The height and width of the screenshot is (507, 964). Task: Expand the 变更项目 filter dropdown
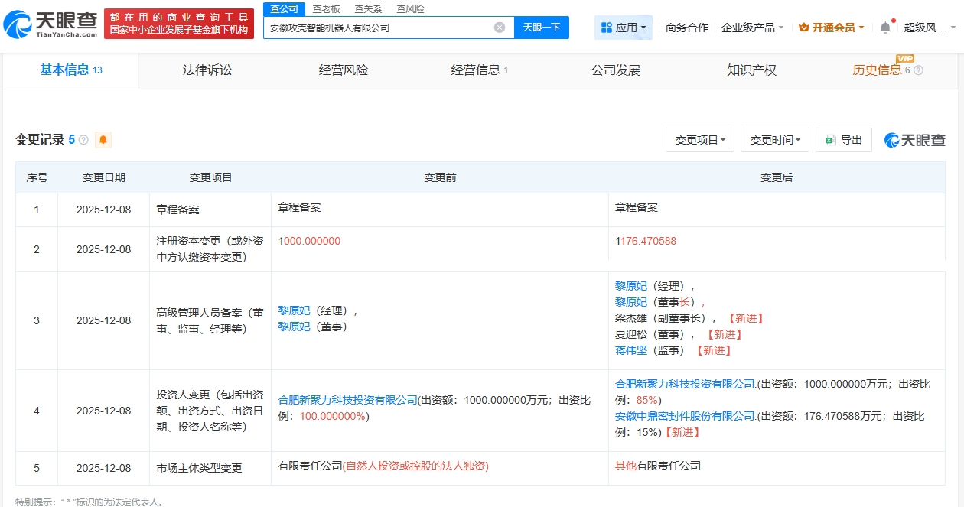pos(700,140)
